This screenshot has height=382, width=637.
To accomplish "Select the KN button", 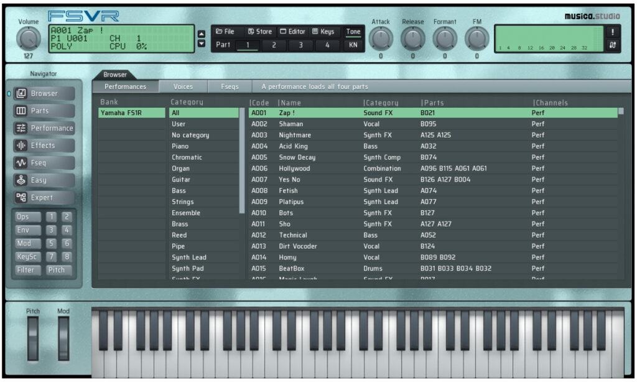I will coord(353,45).
